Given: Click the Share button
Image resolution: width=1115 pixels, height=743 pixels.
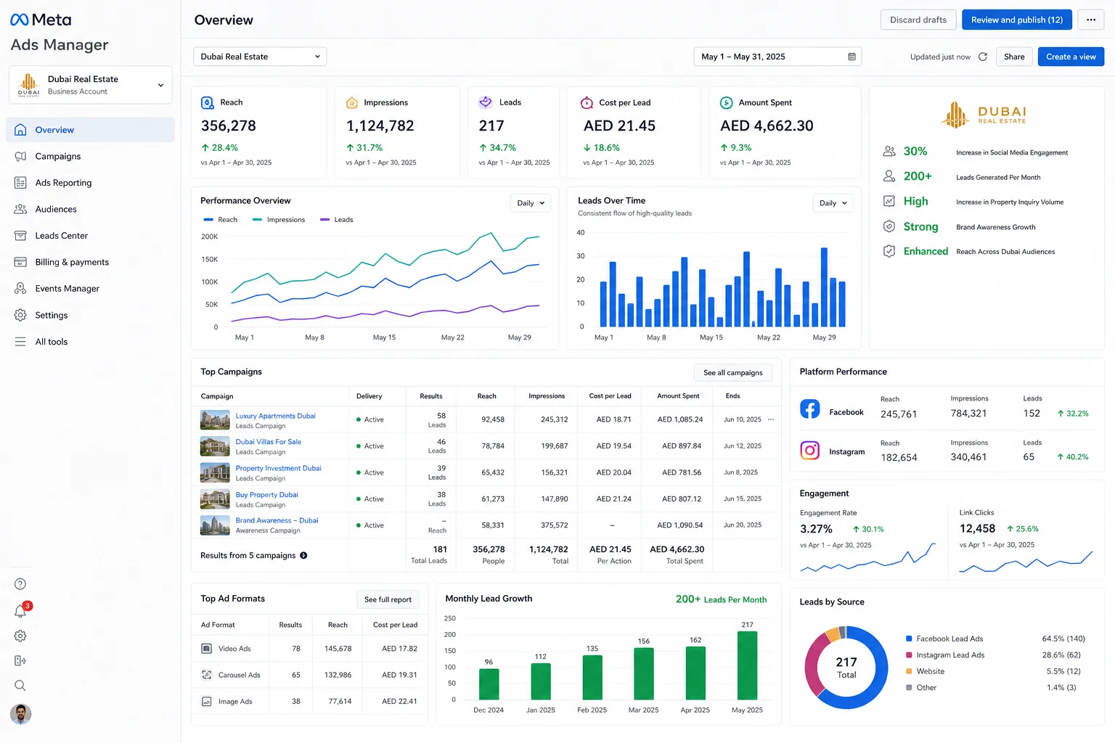Looking at the screenshot, I should tap(1014, 57).
